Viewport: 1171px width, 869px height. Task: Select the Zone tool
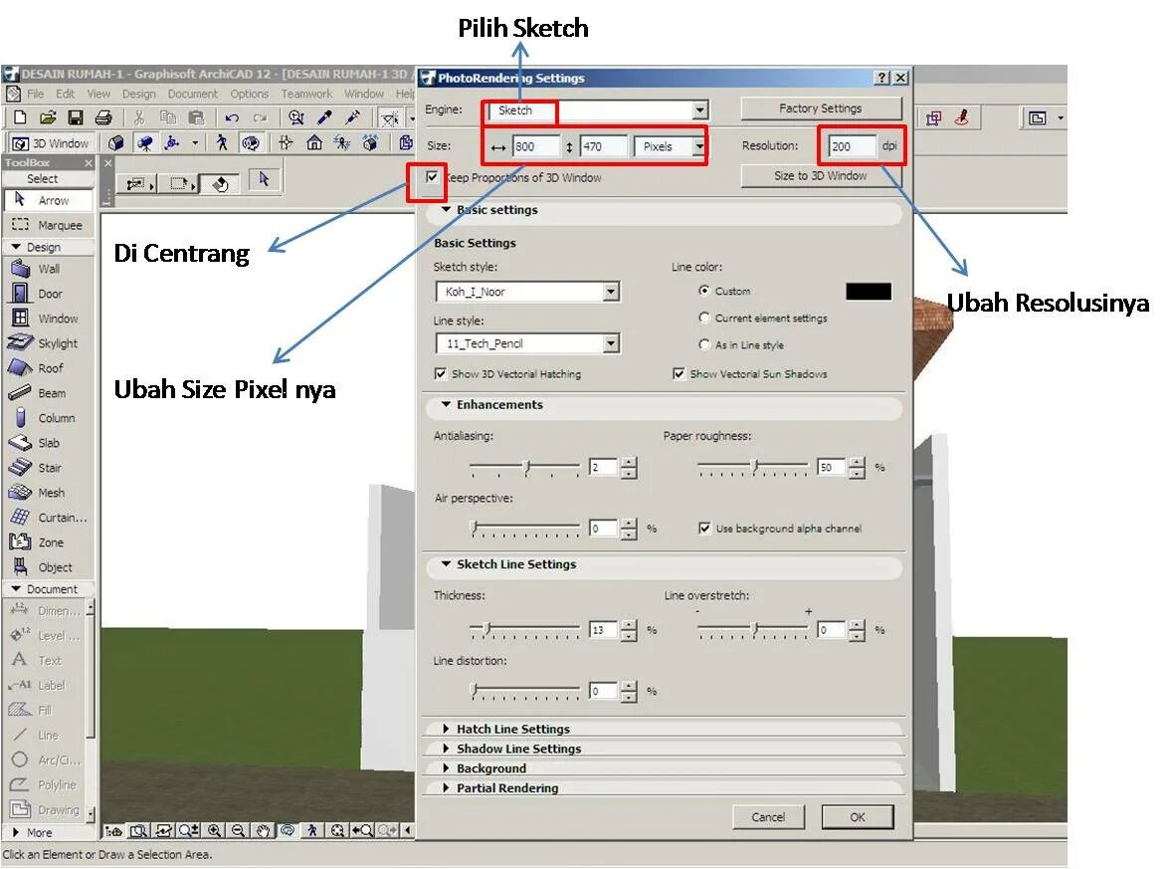pyautogui.click(x=49, y=543)
